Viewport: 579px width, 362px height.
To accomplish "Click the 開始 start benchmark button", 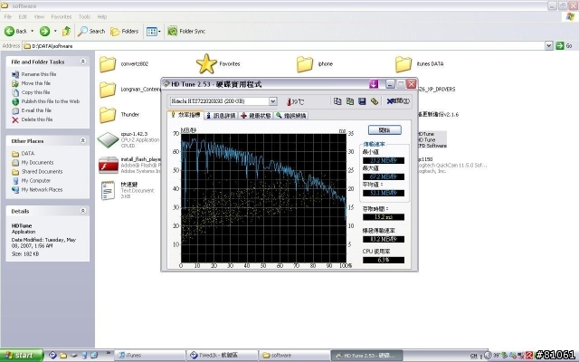I will point(384,130).
